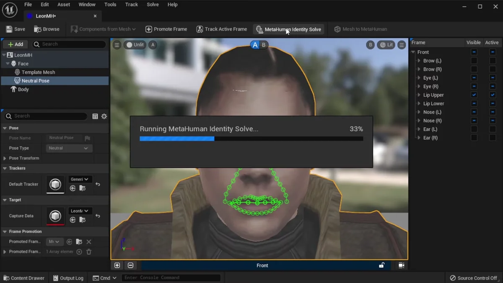Open the left viewport hamburger menu

[117, 45]
